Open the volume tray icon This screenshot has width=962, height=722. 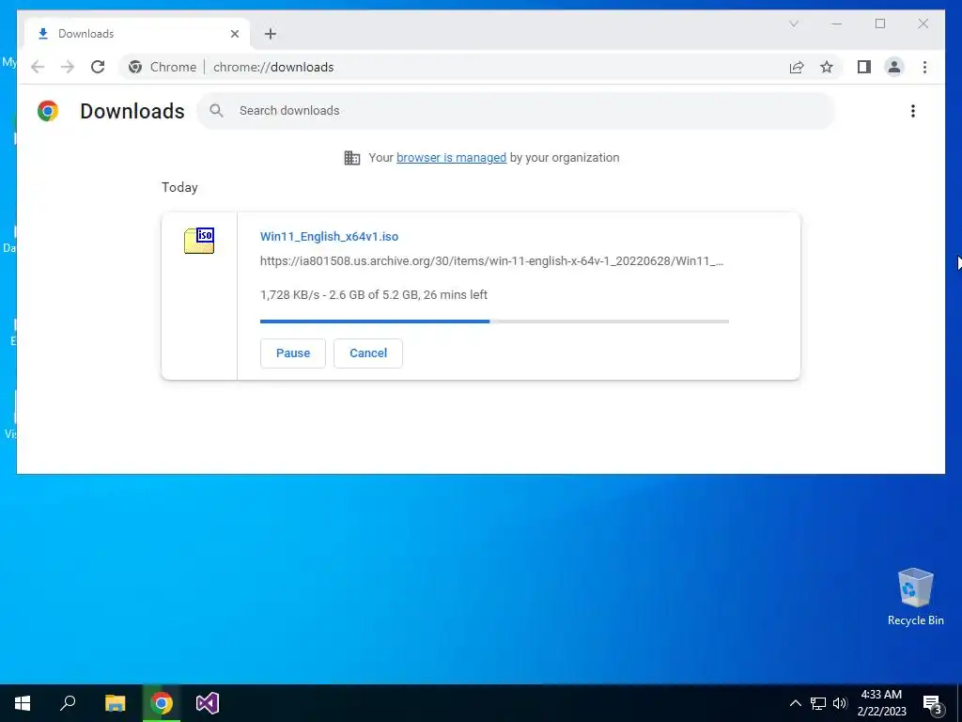coord(840,703)
